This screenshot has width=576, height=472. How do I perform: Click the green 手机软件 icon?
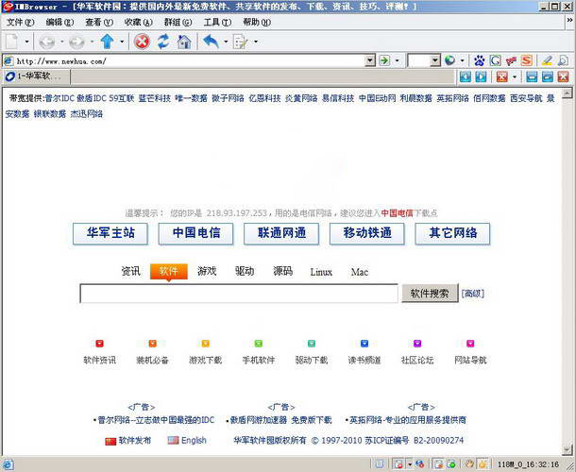click(259, 344)
